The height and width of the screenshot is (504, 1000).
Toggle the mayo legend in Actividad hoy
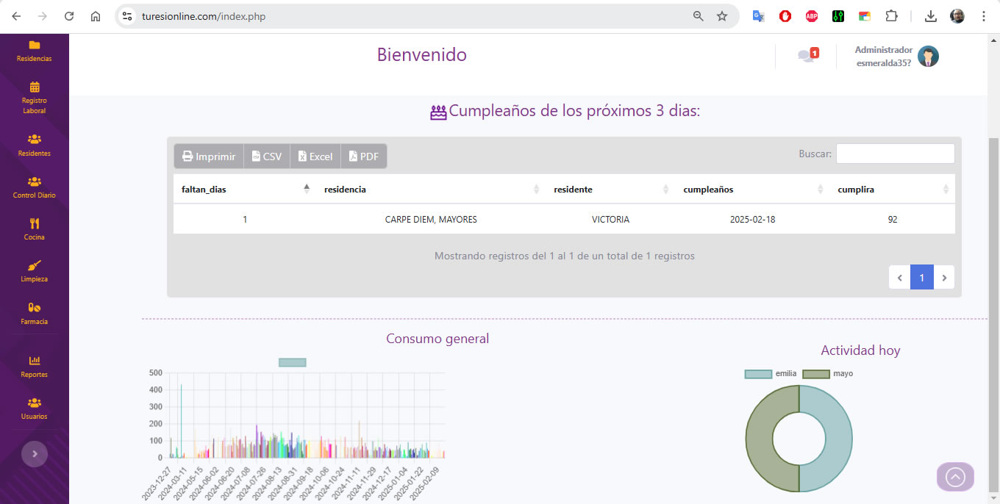point(815,374)
